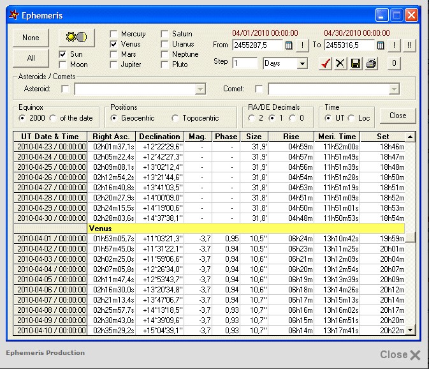The image size is (429, 369).
Task: Click the table scrollbar down arrow
Action: 410,330
